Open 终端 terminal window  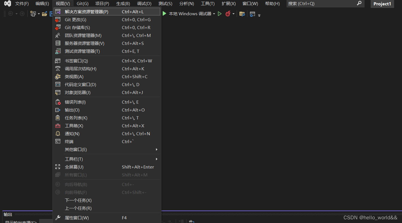point(107,141)
